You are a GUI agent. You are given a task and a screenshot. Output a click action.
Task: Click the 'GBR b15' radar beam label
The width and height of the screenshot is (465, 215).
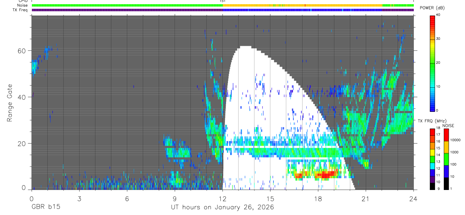click(45, 207)
